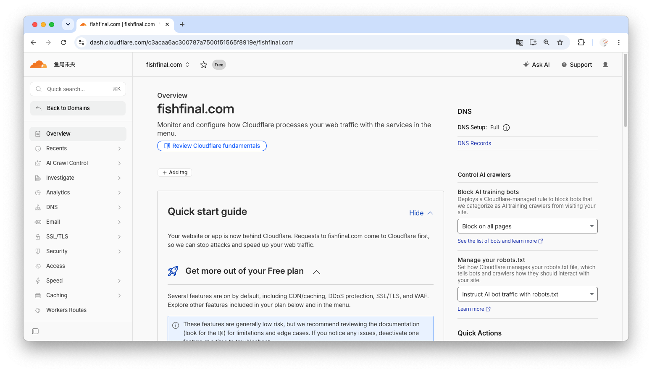652x372 pixels.
Task: Hide the Quick start guide
Action: [x=421, y=213]
